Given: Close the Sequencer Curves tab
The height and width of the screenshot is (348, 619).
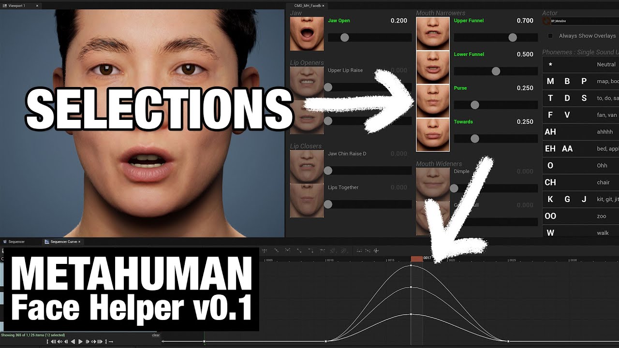Looking at the screenshot, I should tap(79, 242).
